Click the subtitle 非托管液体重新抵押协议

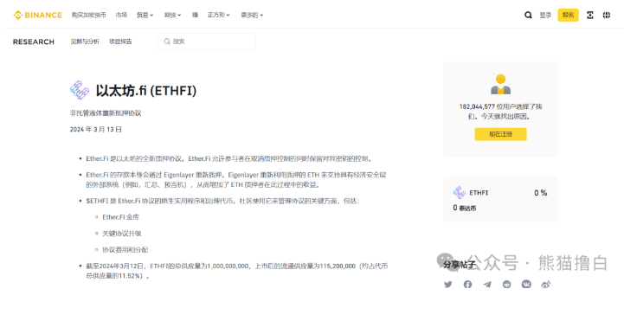coord(106,113)
